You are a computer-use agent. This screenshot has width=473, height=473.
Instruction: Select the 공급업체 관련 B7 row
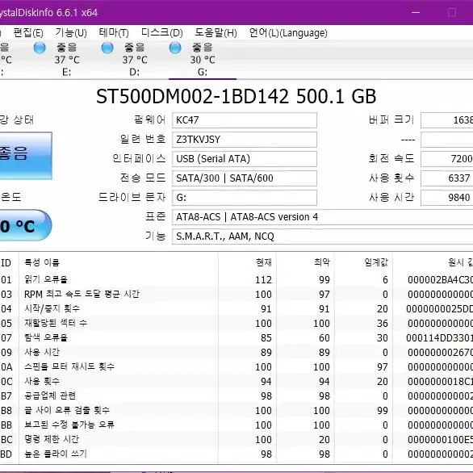pyautogui.click(x=236, y=396)
